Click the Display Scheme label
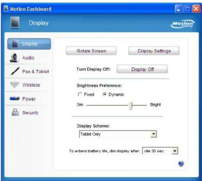Image resolution: width=202 pixels, height=181 pixels. pos(93,126)
